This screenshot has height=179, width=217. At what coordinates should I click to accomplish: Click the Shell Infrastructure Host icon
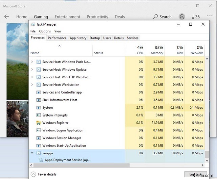pos(39,100)
